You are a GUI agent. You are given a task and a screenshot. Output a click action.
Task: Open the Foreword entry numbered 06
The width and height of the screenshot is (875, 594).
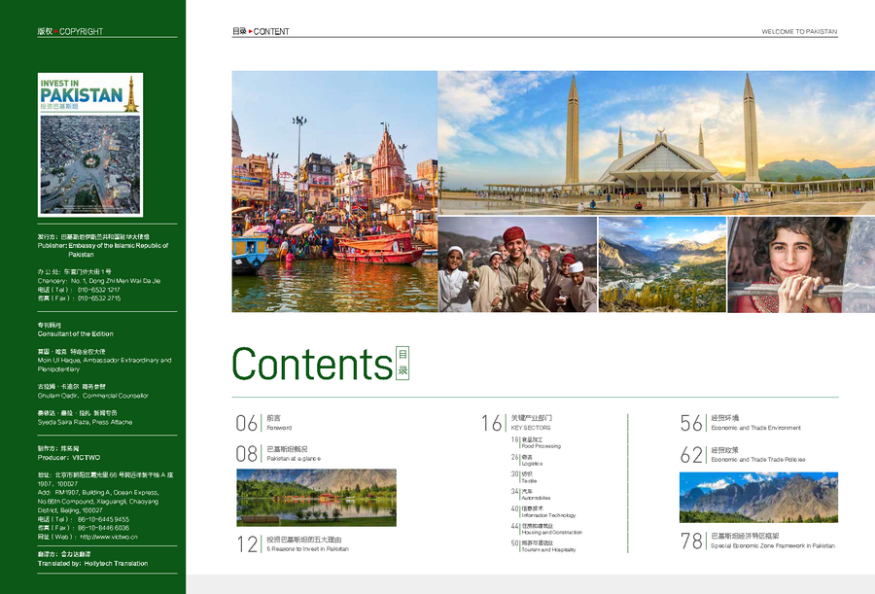(263, 423)
